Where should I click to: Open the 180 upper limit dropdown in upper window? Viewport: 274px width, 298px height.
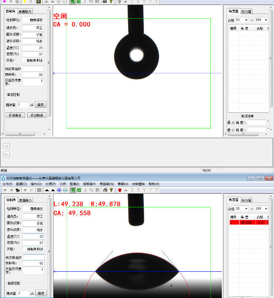(x=266, y=20)
